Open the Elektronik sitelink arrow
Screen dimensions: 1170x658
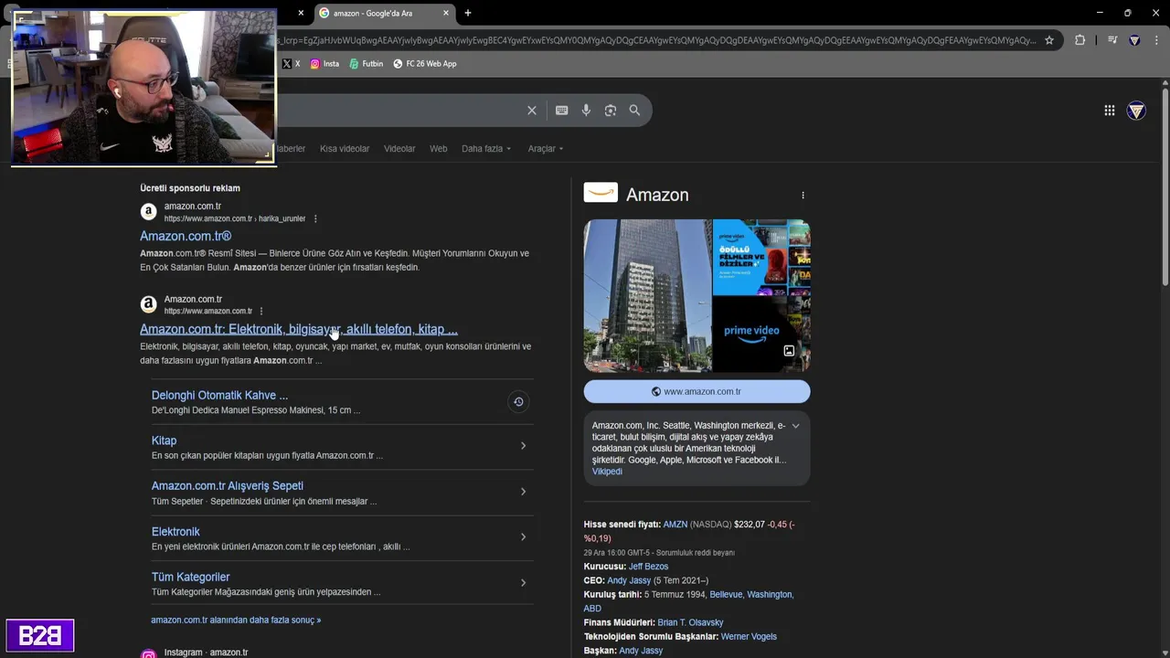(x=523, y=537)
